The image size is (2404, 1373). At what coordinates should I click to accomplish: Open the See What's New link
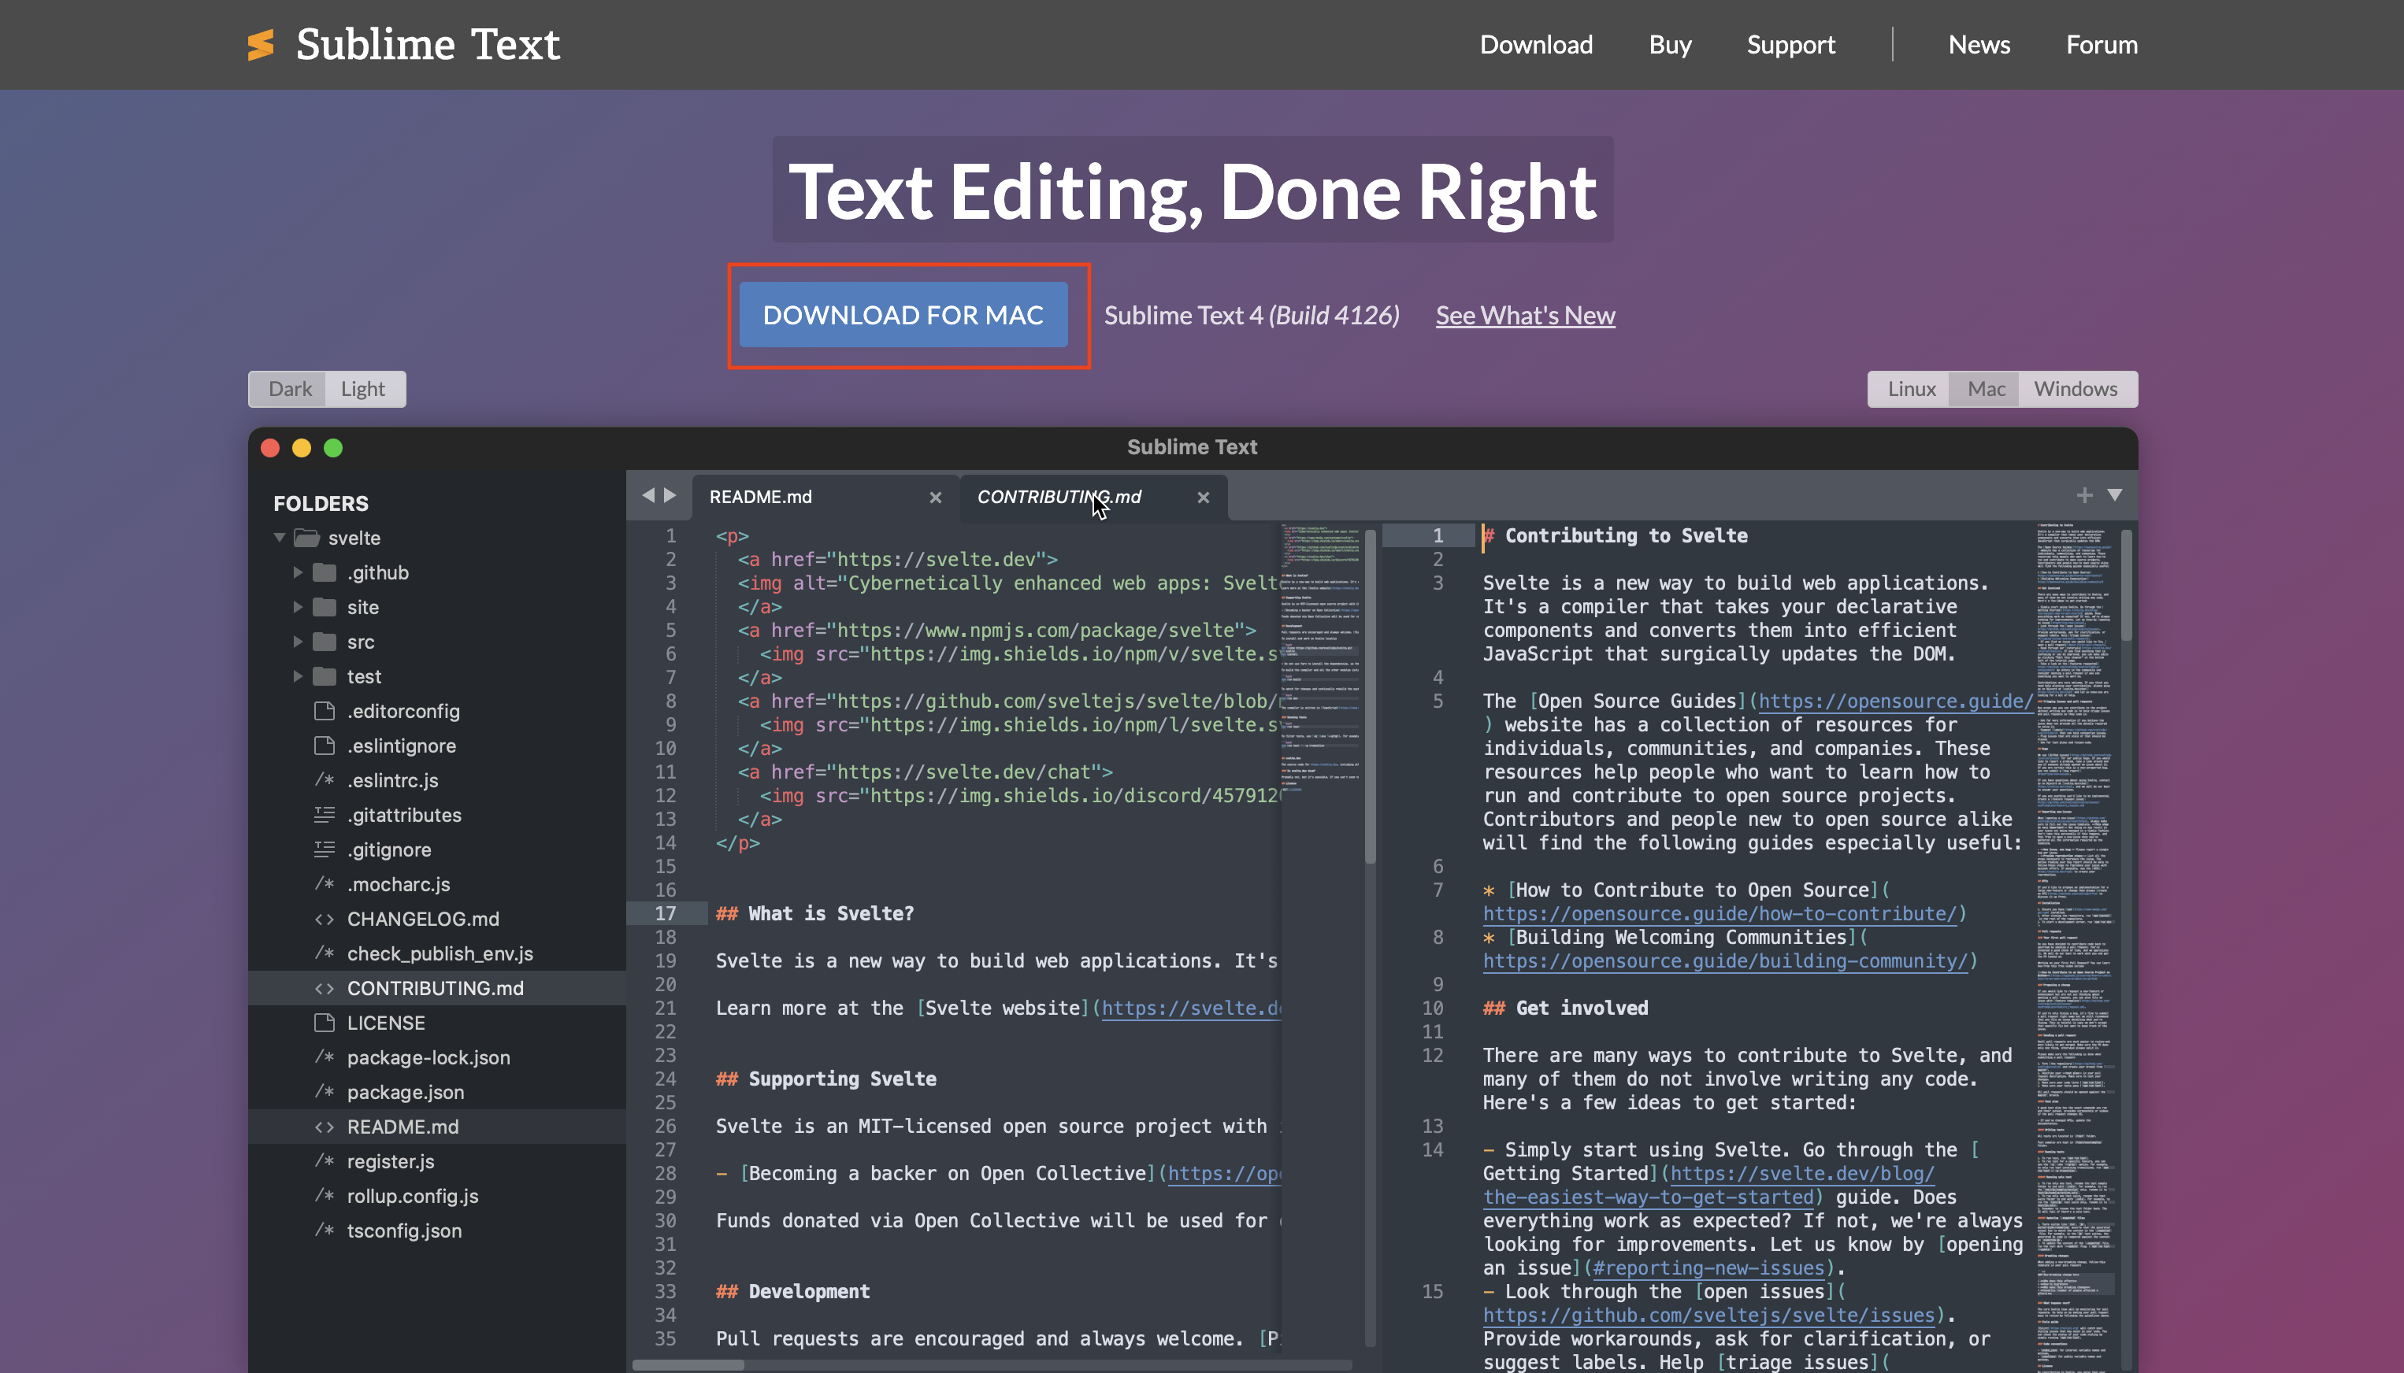pos(1525,315)
